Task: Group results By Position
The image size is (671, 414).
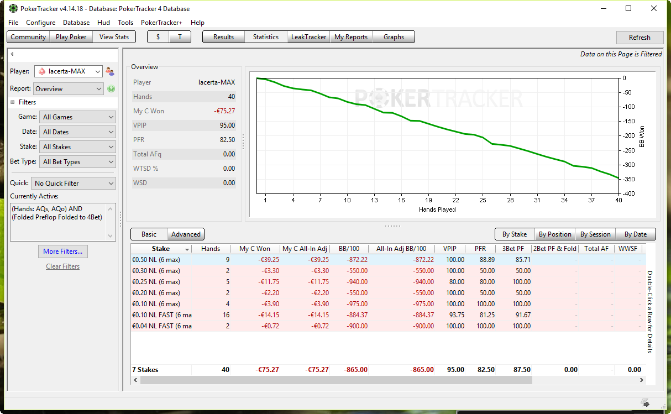Action: click(555, 234)
